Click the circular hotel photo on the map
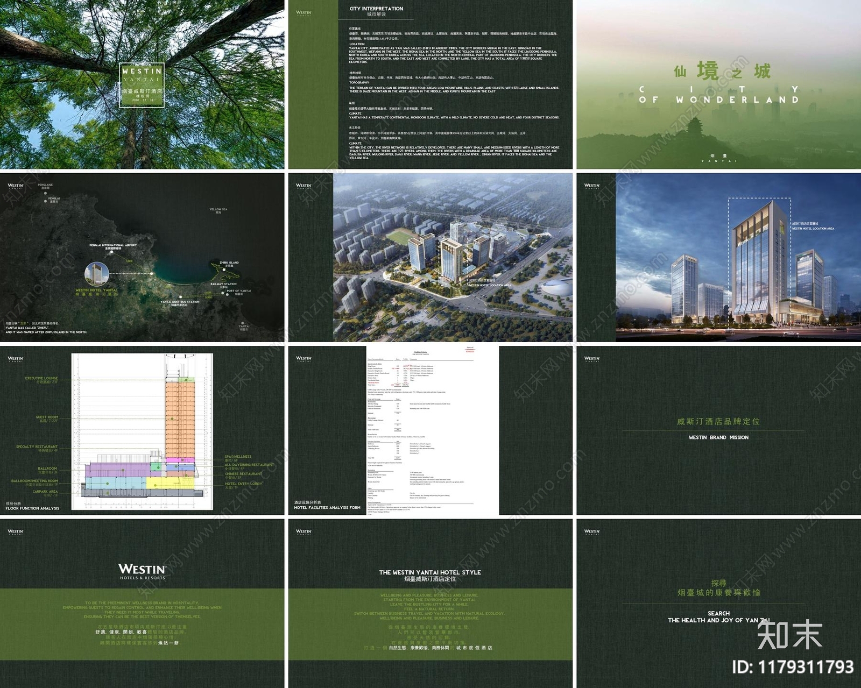The height and width of the screenshot is (688, 861). (x=97, y=274)
